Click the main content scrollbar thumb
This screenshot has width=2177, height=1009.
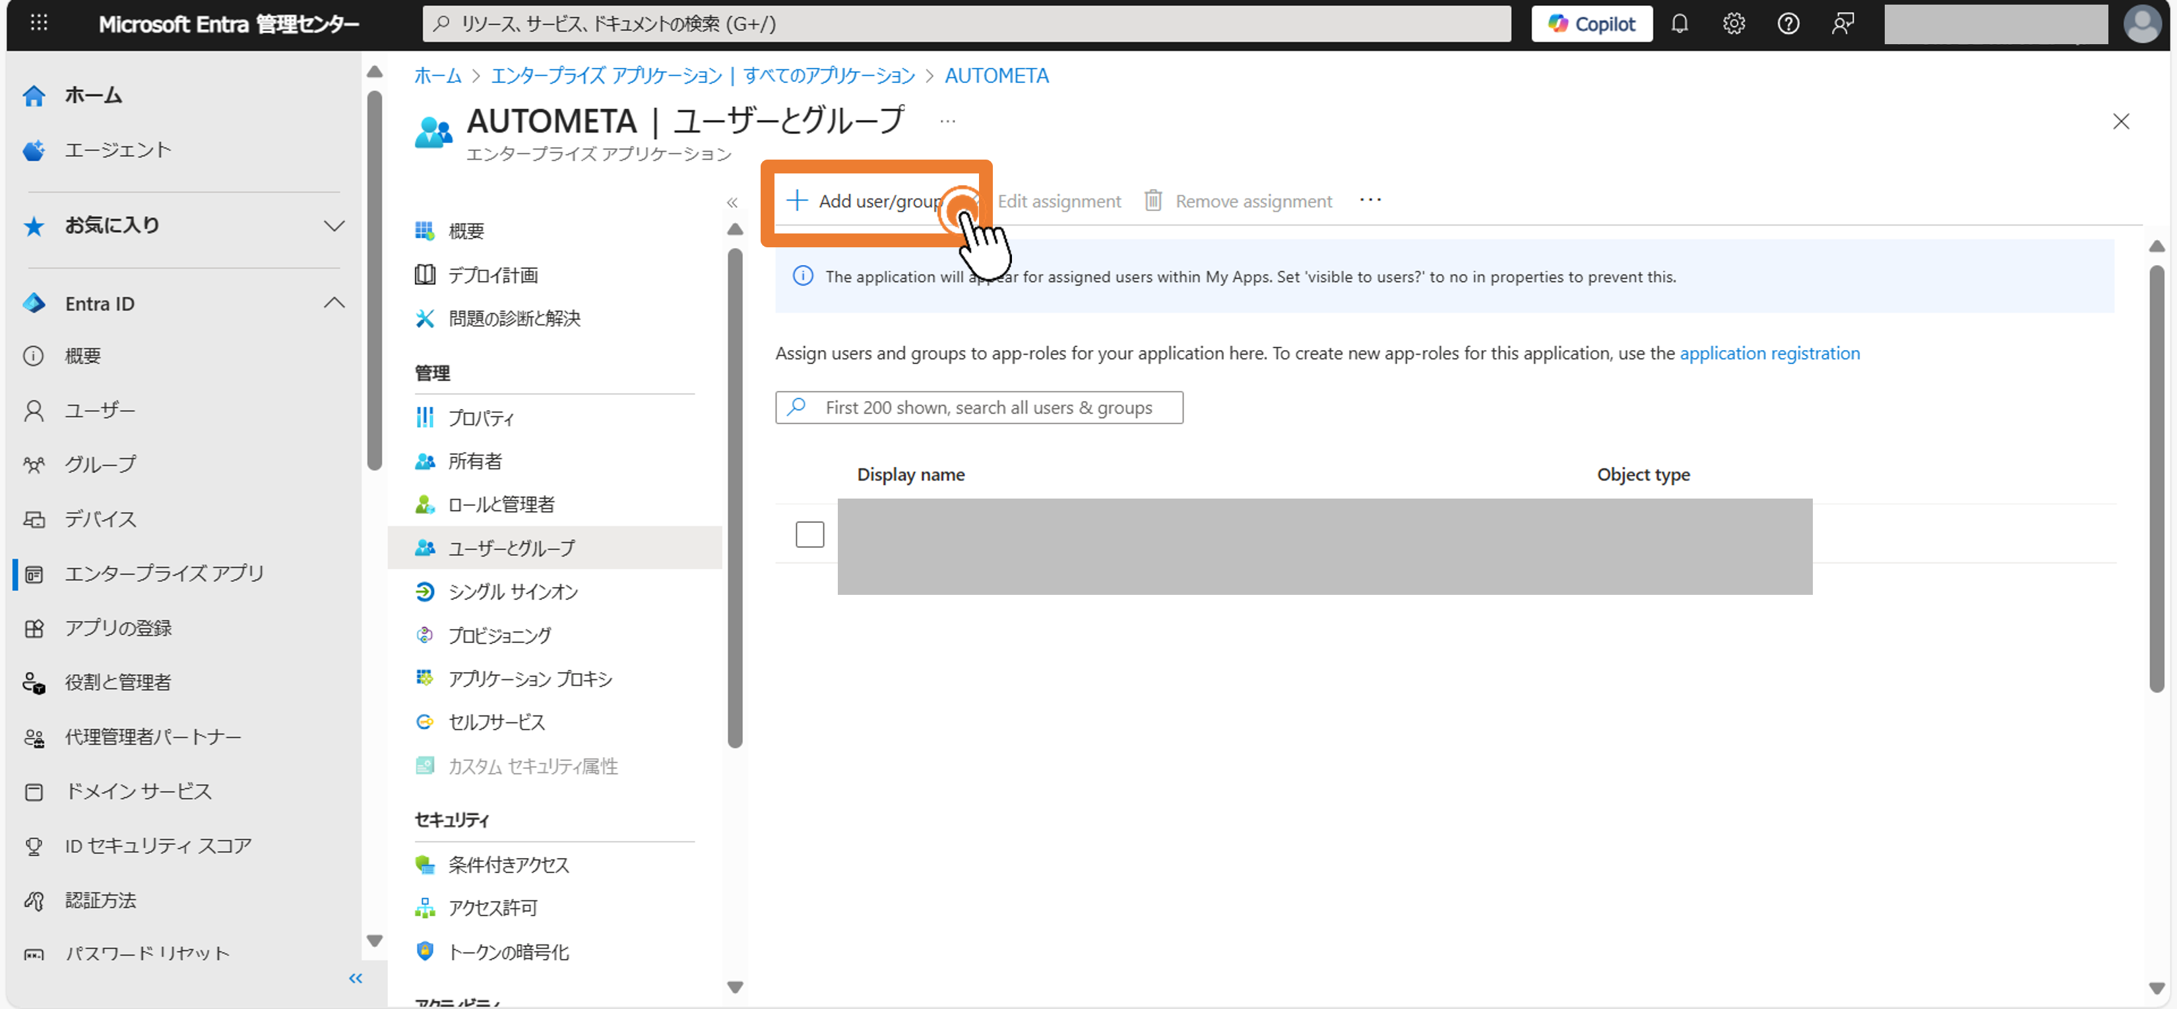(x=2156, y=479)
